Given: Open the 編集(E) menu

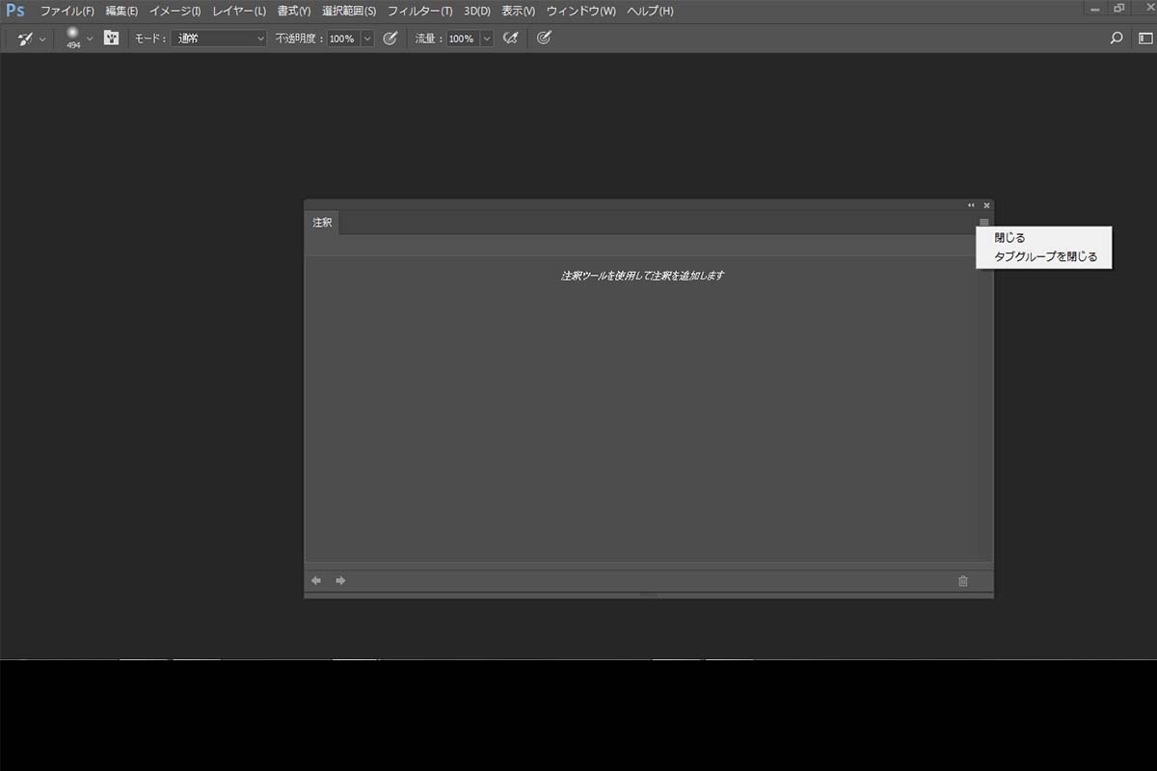Looking at the screenshot, I should point(121,12).
